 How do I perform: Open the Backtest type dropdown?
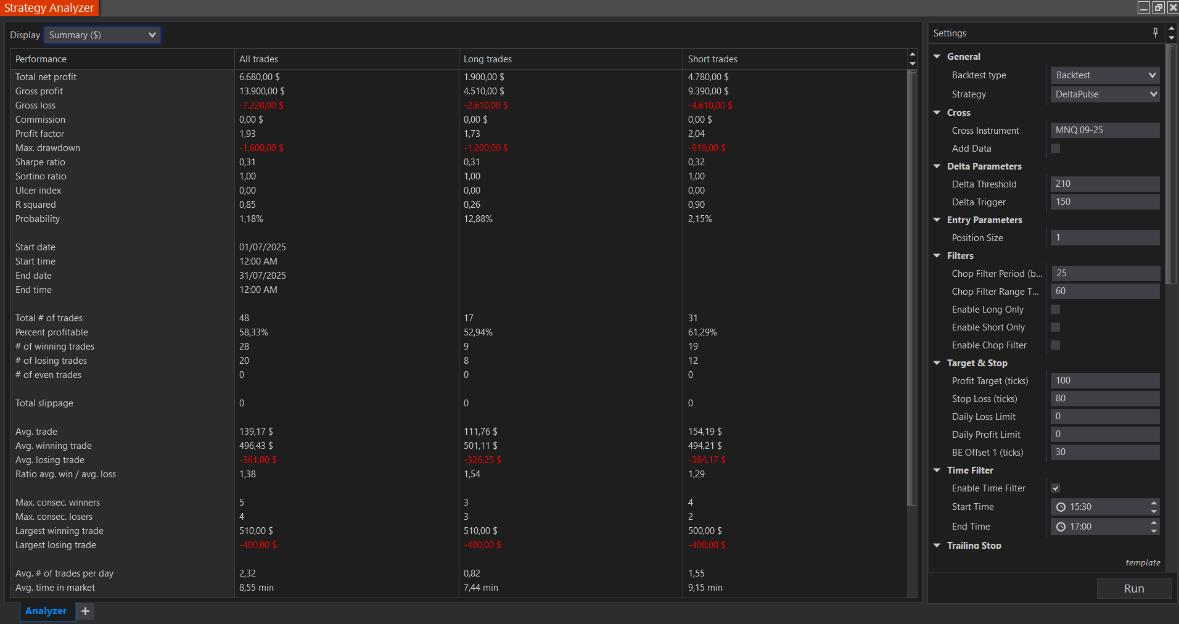pyautogui.click(x=1105, y=75)
